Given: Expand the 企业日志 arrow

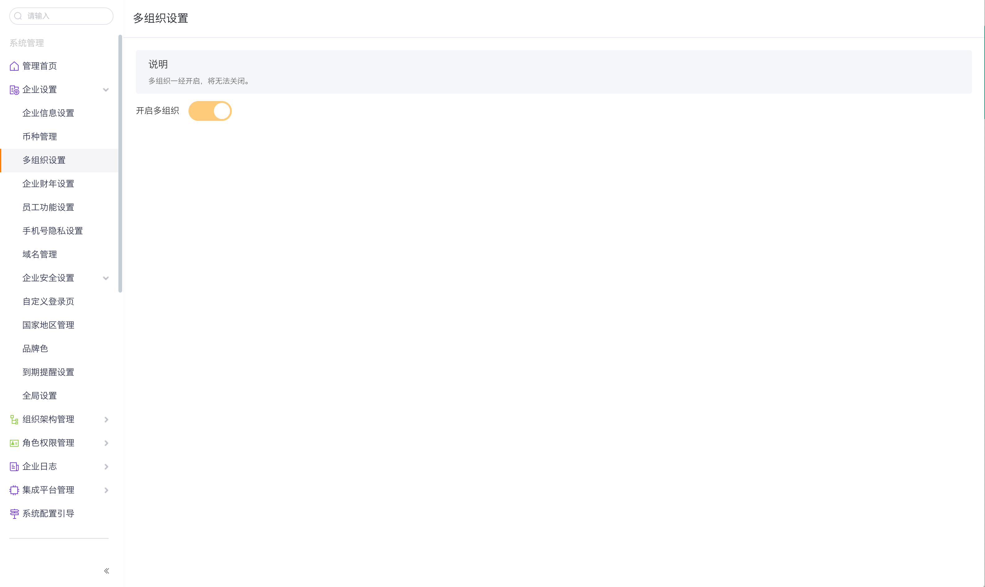Looking at the screenshot, I should click(x=106, y=466).
